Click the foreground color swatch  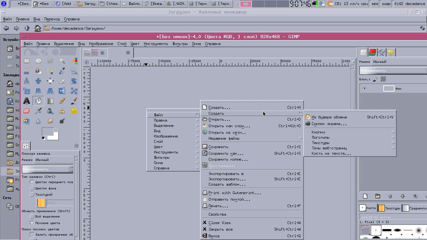48,132
